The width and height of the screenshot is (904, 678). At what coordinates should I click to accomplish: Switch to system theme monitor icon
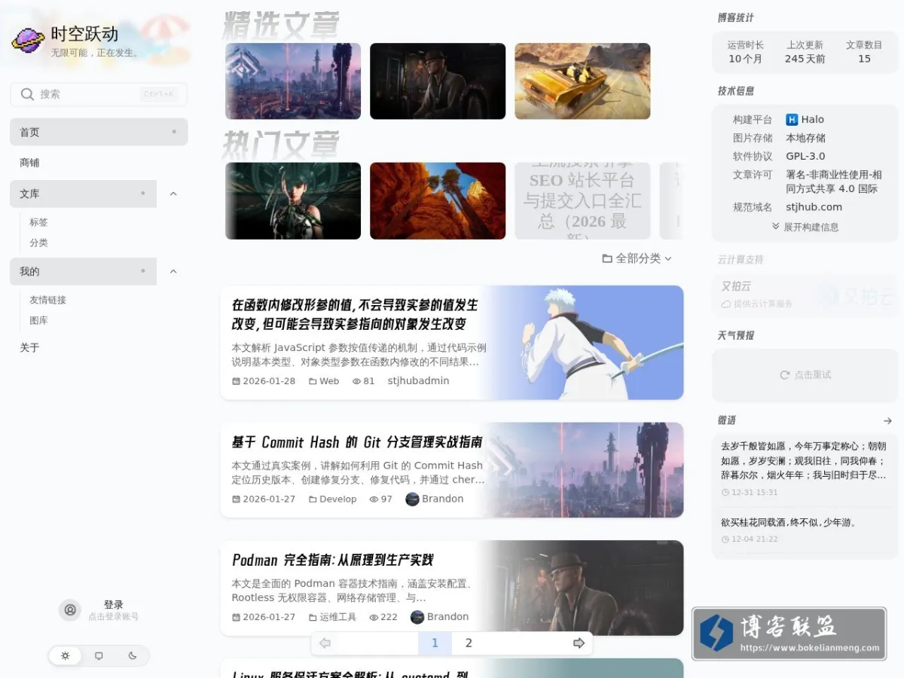[99, 656]
